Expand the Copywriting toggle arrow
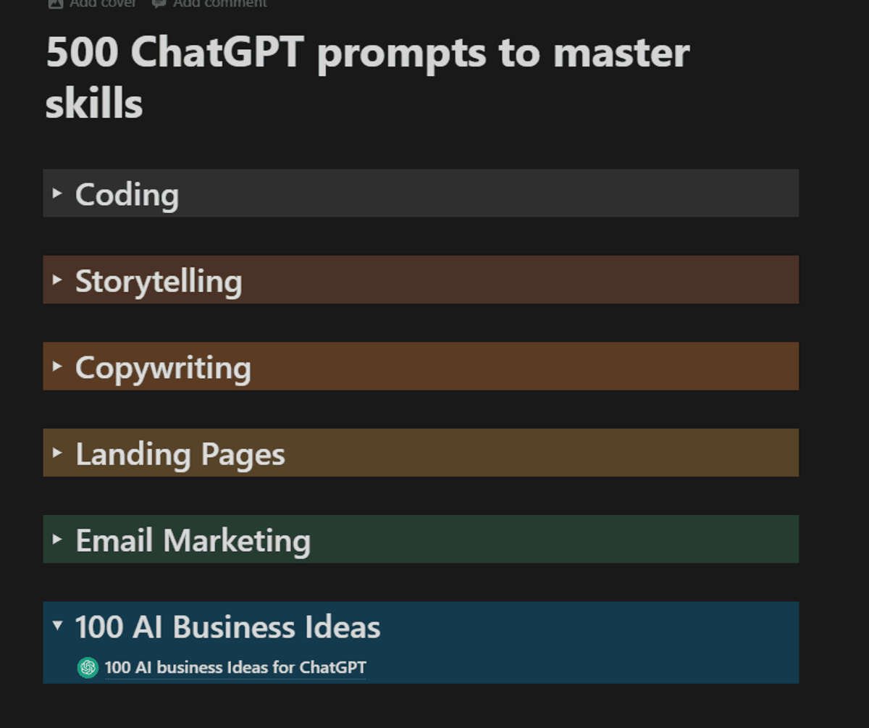The height and width of the screenshot is (728, 869). click(x=57, y=367)
